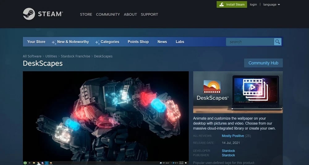The image size is (309, 165).
Task: Click the login link
Action: 253,5
